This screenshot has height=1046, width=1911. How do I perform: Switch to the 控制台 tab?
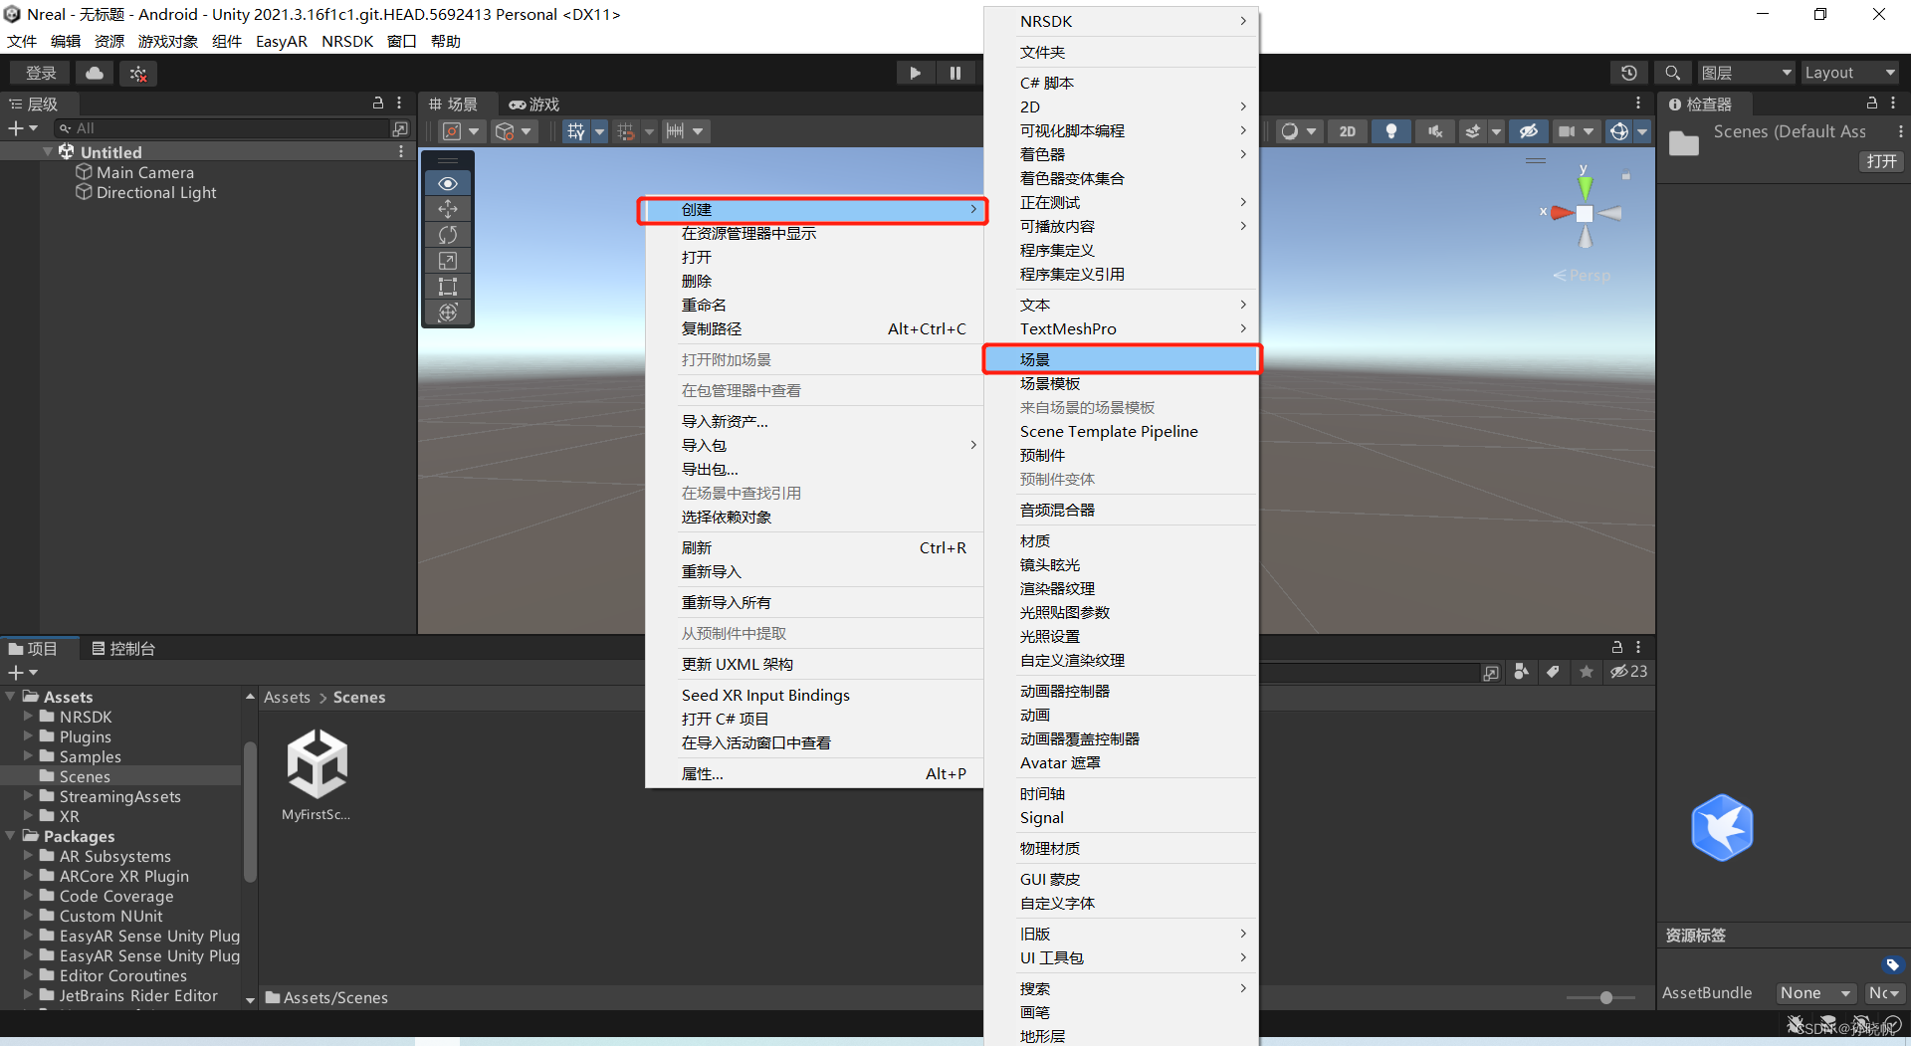(124, 649)
